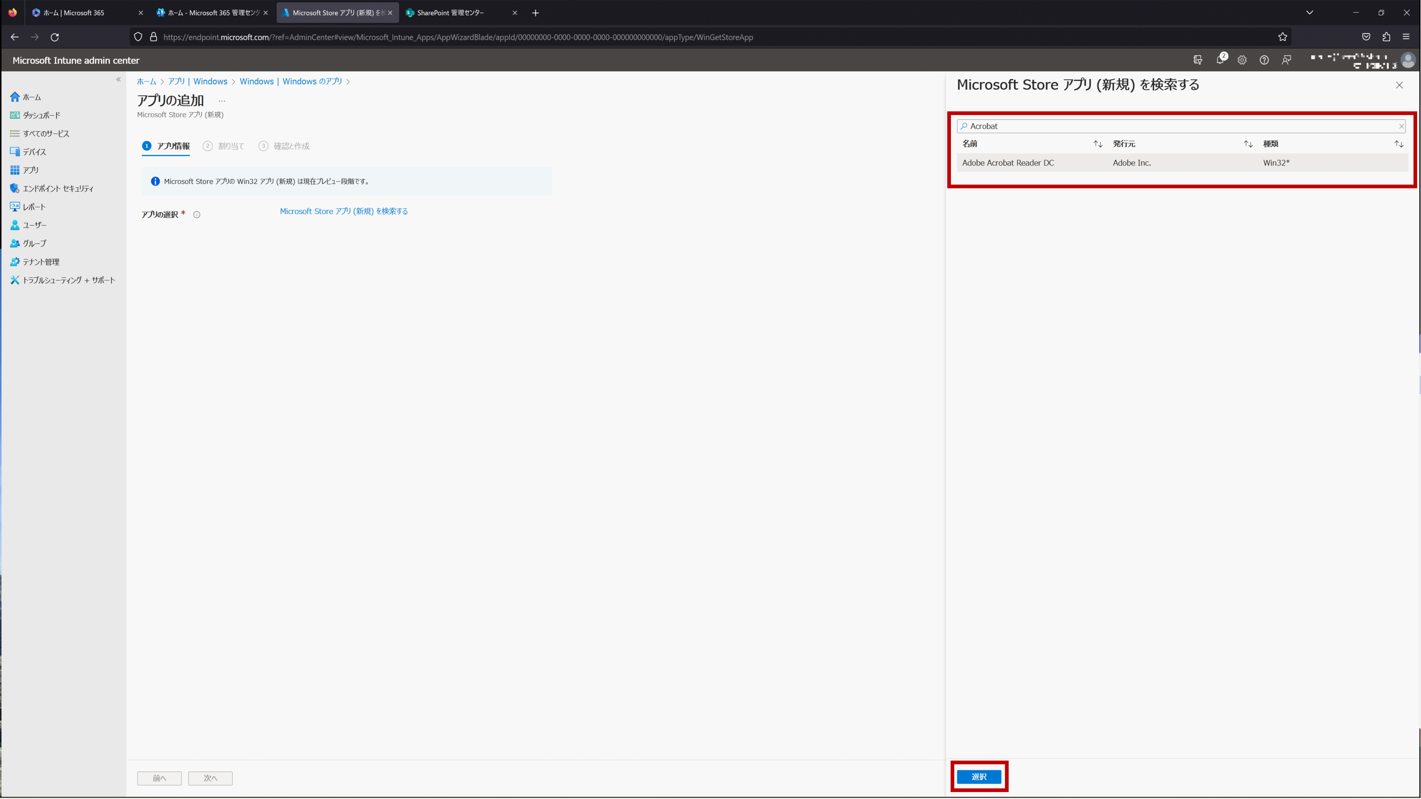Click the browser address bar URL
1421x799 pixels.
pyautogui.click(x=458, y=37)
